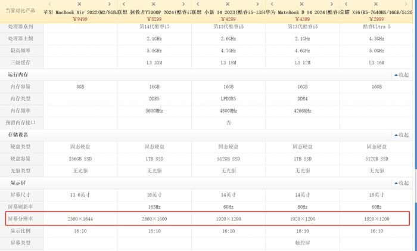417x251 pixels.
Task: Click the DDR4 memory type cell
Action: (x=303, y=99)
